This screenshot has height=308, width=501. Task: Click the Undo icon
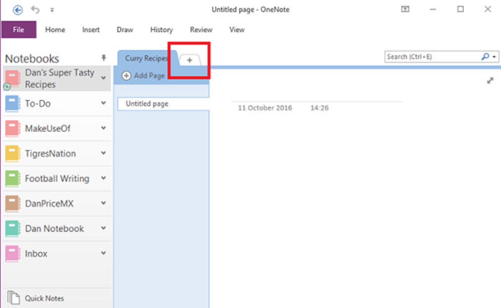tap(35, 10)
